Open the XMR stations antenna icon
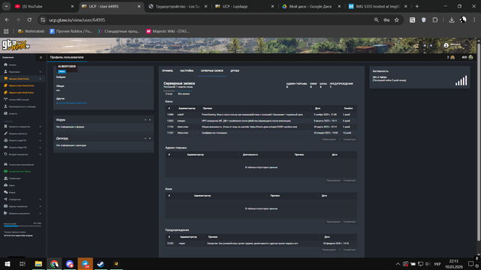The width and height of the screenshot is (481, 270). click(5, 100)
